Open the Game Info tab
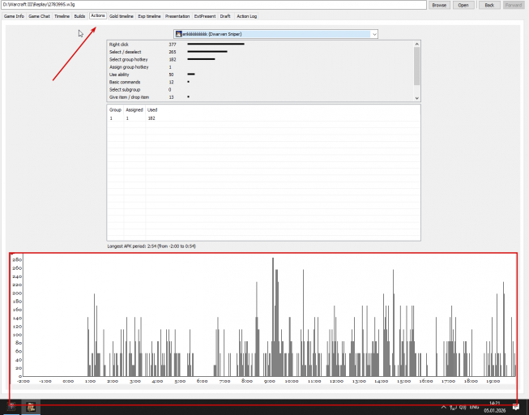Screen dimensions: 529x415 [14, 16]
